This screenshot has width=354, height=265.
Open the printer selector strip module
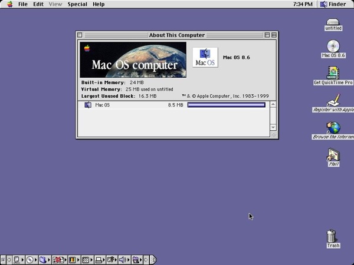[x=100, y=260]
